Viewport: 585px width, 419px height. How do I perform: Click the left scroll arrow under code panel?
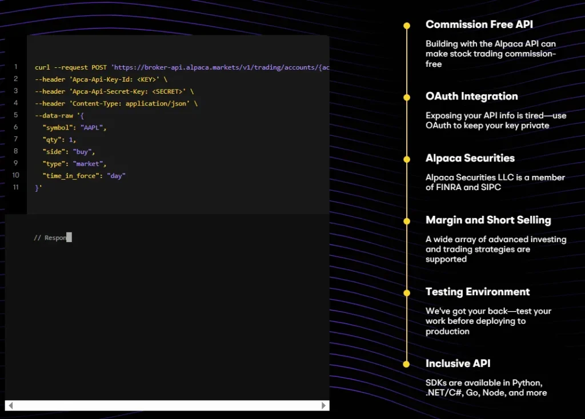(11, 405)
